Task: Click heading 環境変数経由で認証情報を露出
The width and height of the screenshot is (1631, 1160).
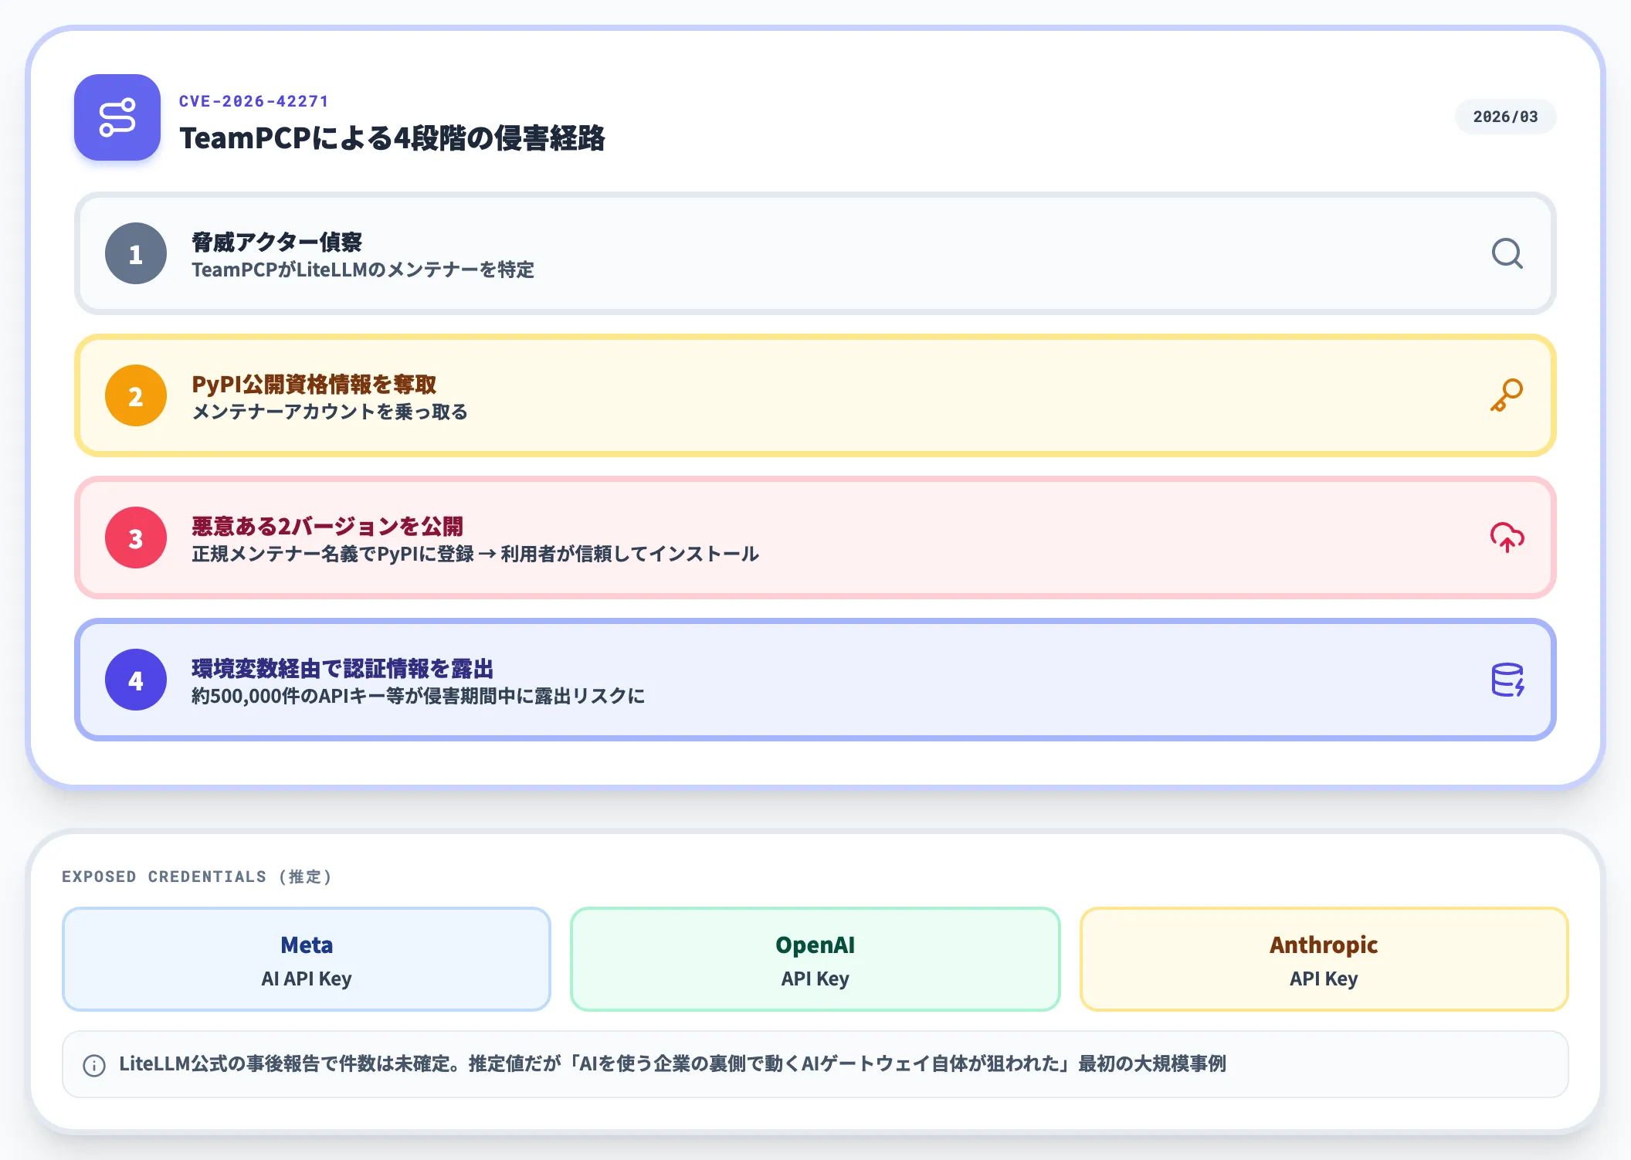Action: [342, 668]
